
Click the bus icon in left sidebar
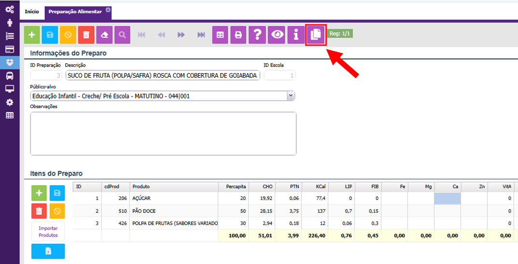click(x=9, y=76)
